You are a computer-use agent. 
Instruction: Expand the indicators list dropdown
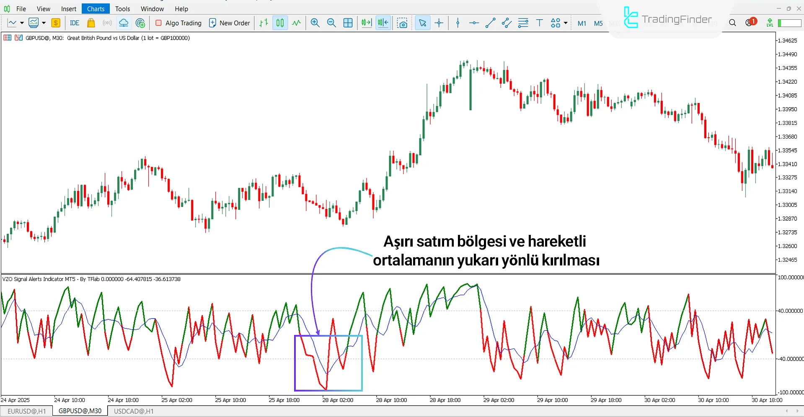[43, 23]
